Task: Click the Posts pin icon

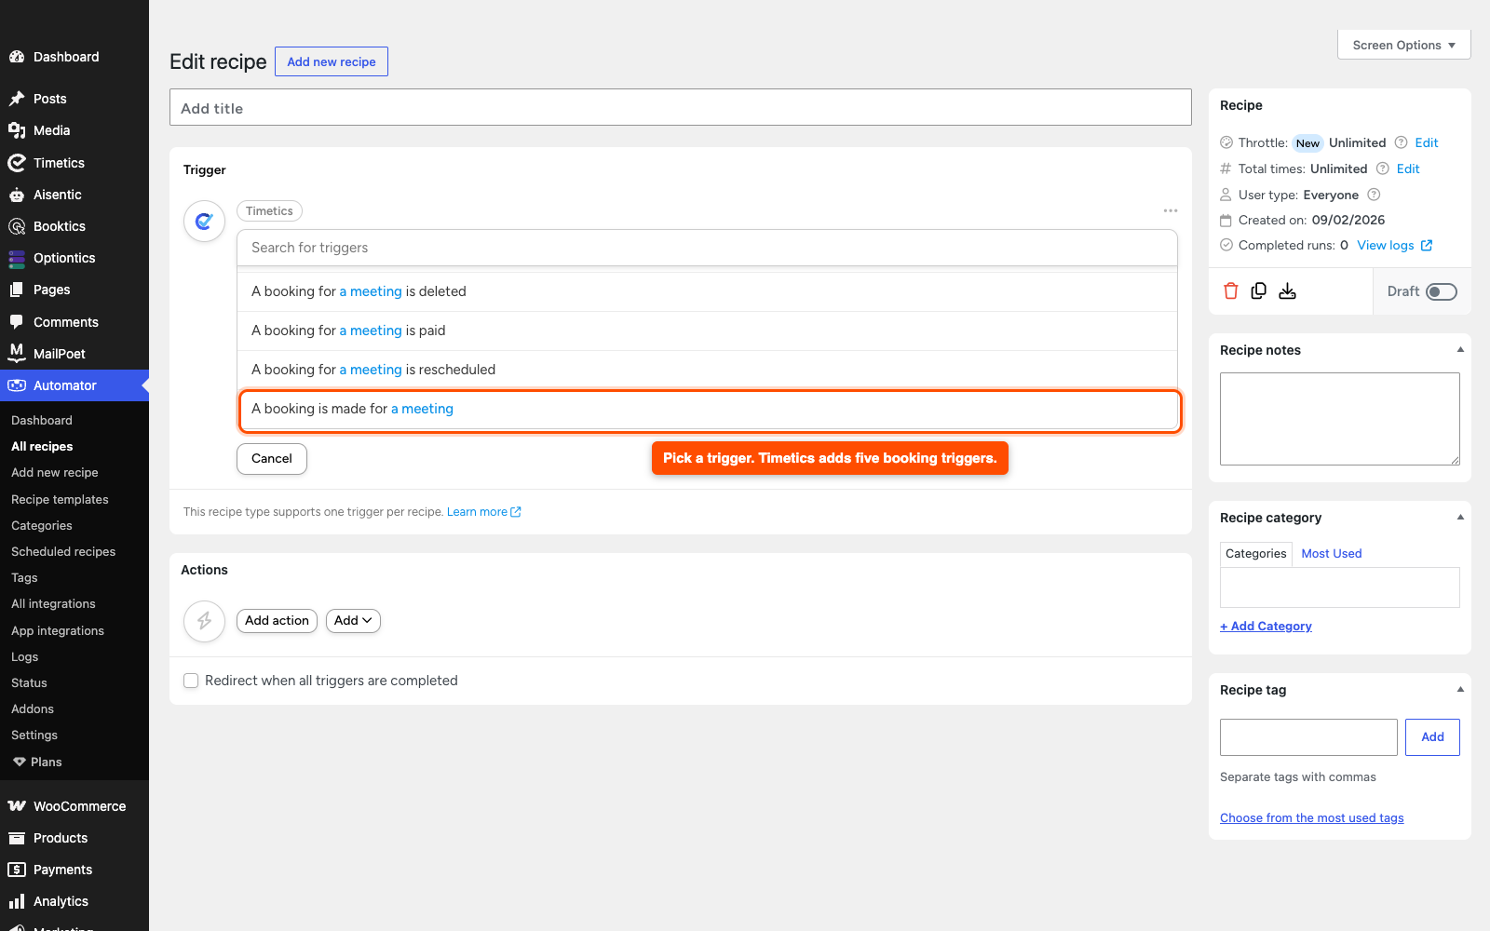Action: (17, 99)
